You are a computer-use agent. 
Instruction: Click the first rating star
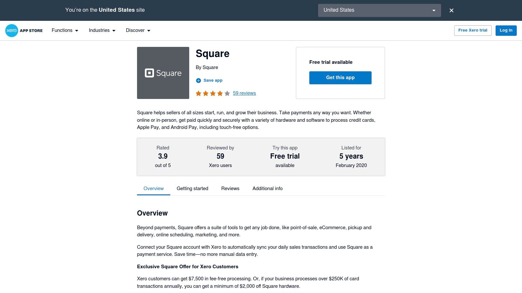pyautogui.click(x=198, y=93)
